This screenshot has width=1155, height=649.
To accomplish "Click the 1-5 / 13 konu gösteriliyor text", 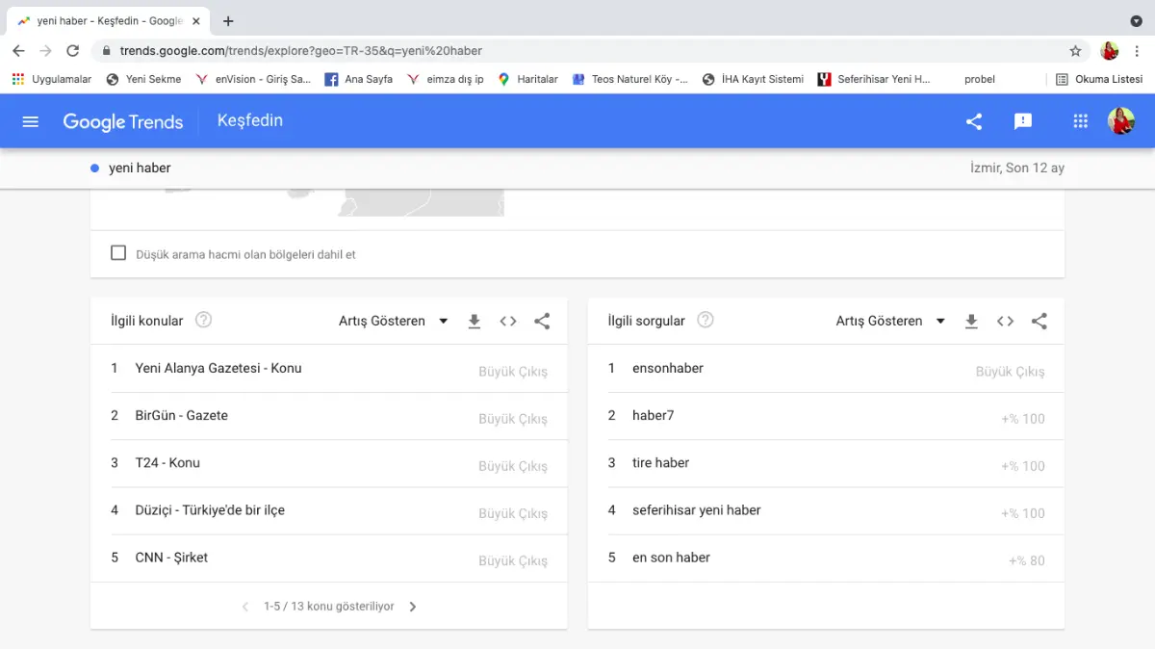I will (329, 607).
